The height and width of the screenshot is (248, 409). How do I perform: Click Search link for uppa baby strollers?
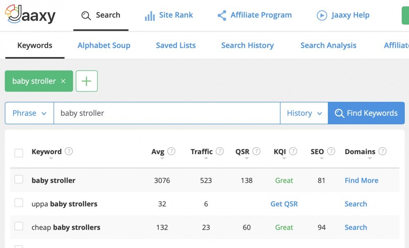tap(356, 204)
